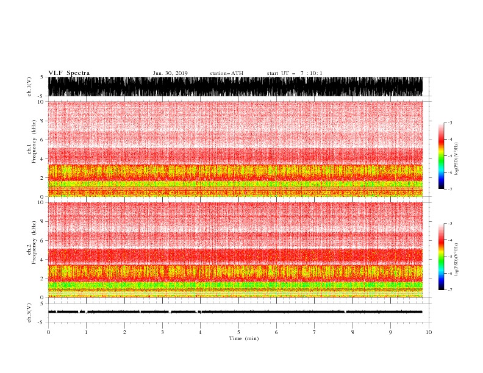Click time axis tick label "3"

click(x=162, y=332)
